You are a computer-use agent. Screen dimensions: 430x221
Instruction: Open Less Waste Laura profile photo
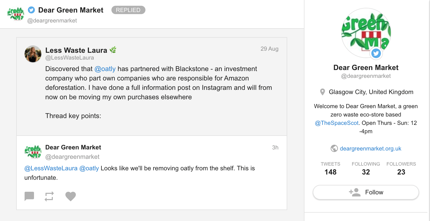point(33,54)
